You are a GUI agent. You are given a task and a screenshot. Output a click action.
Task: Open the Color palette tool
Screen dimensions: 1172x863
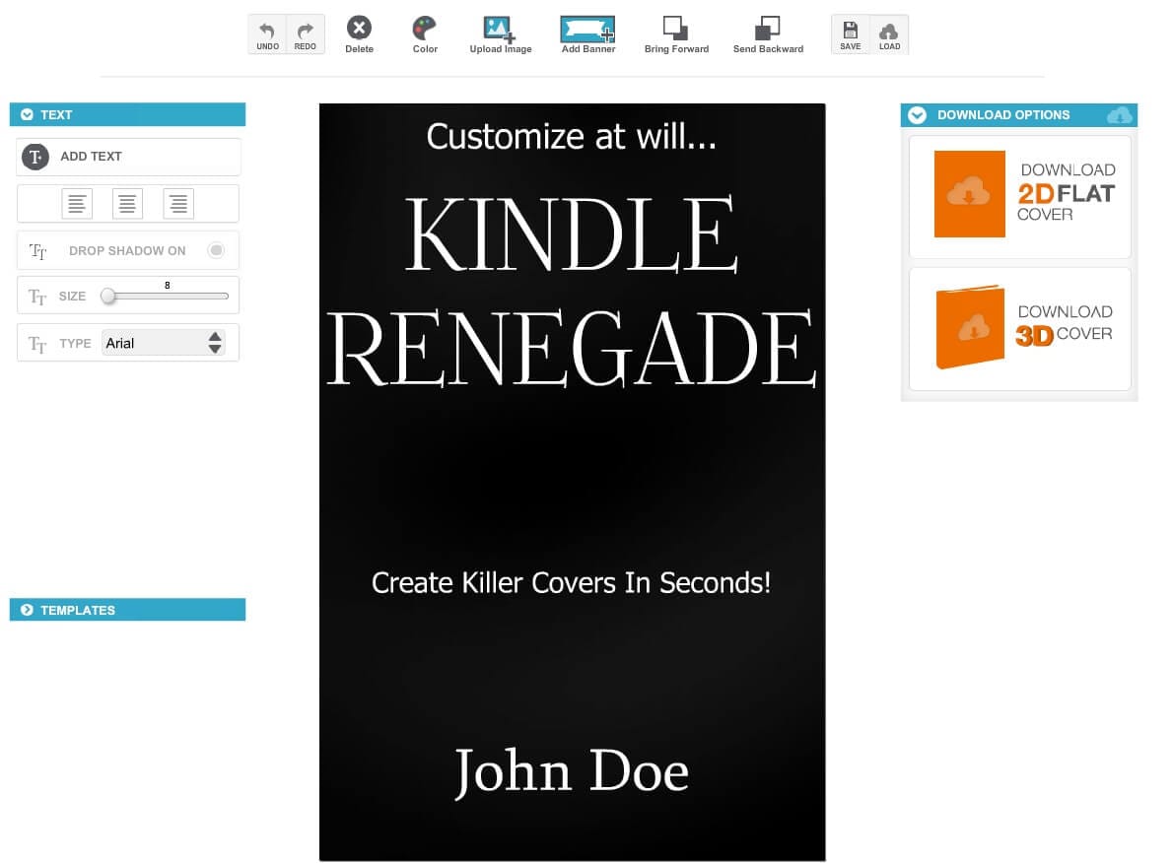(425, 29)
